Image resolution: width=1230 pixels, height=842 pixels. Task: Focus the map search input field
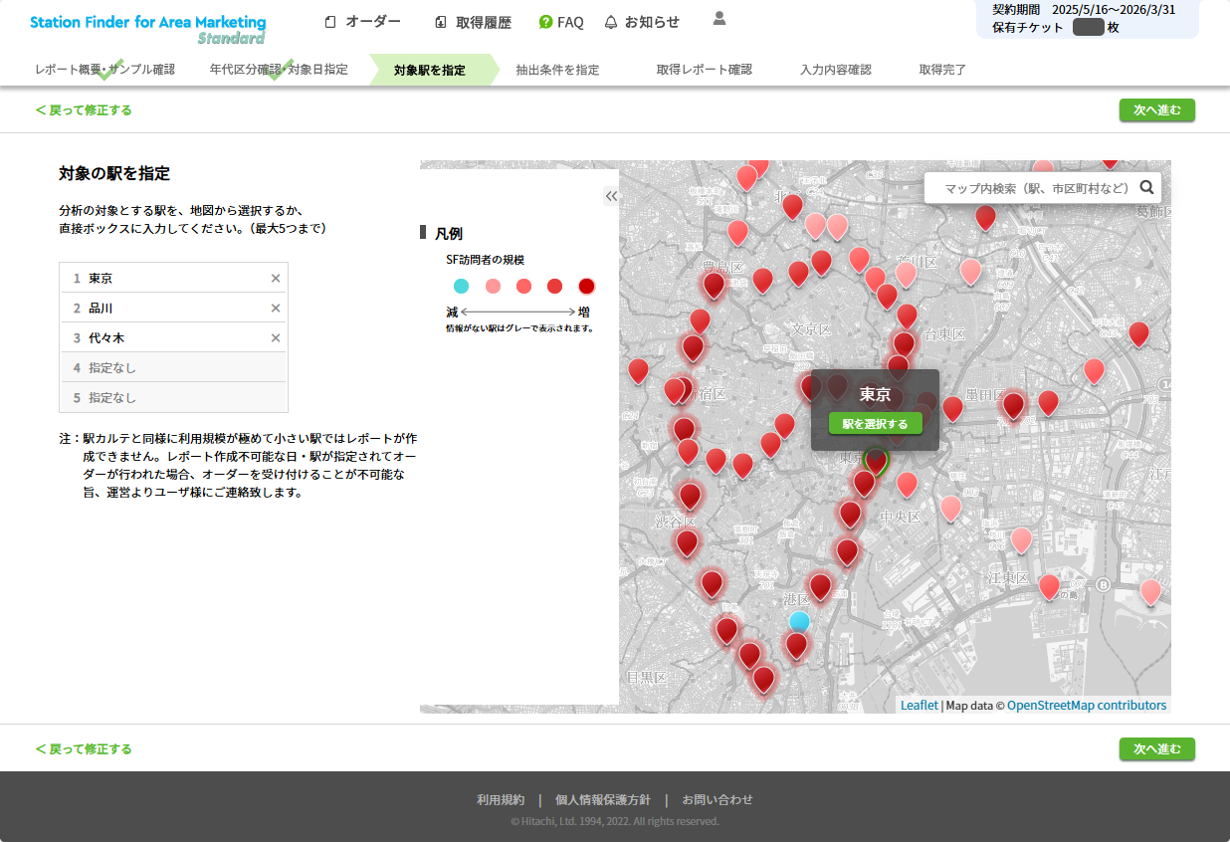(x=1035, y=188)
